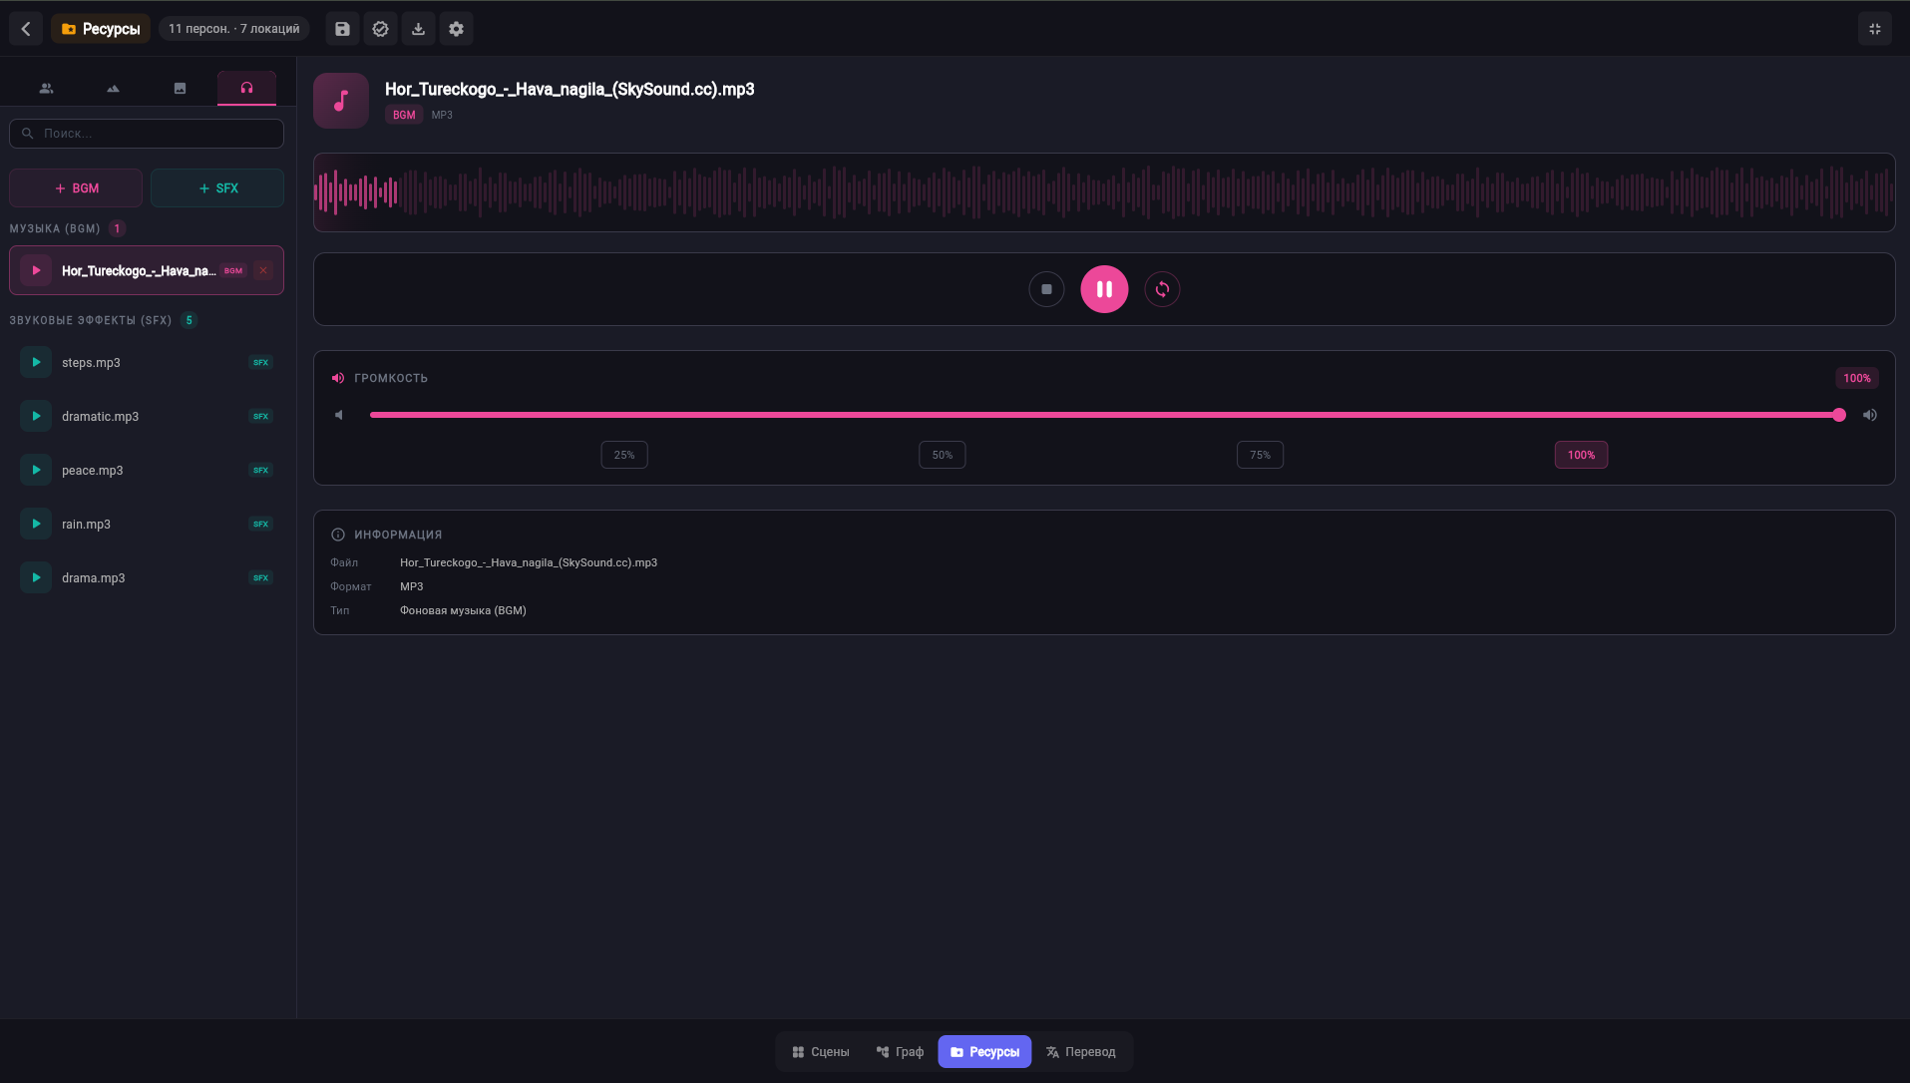1910x1083 pixels.
Task: Play the Hor_Tureckogo BGM track in list
Action: click(36, 270)
